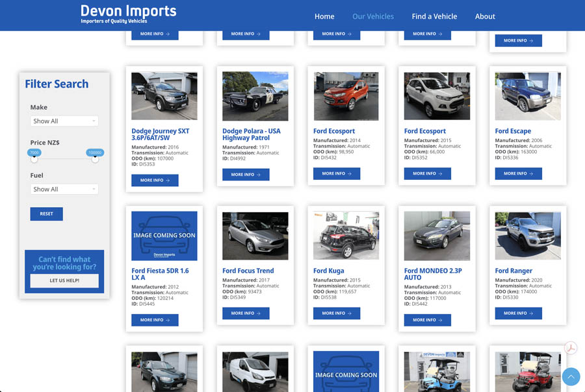Click More Info for Ford Kuga
The height and width of the screenshot is (392, 585).
coord(337,313)
